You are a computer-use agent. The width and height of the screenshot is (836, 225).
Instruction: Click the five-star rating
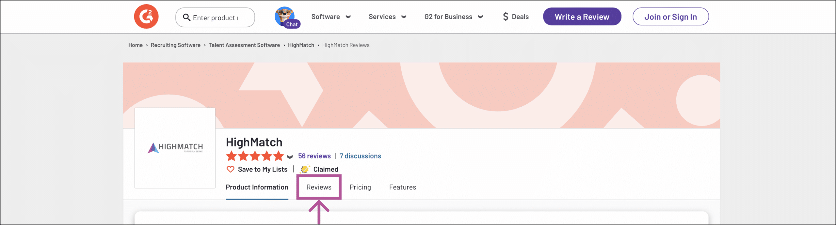click(255, 156)
